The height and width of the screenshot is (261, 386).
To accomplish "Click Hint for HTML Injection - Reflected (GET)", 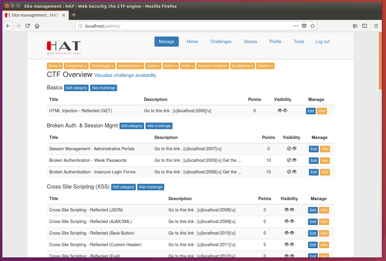I will tap(322, 111).
